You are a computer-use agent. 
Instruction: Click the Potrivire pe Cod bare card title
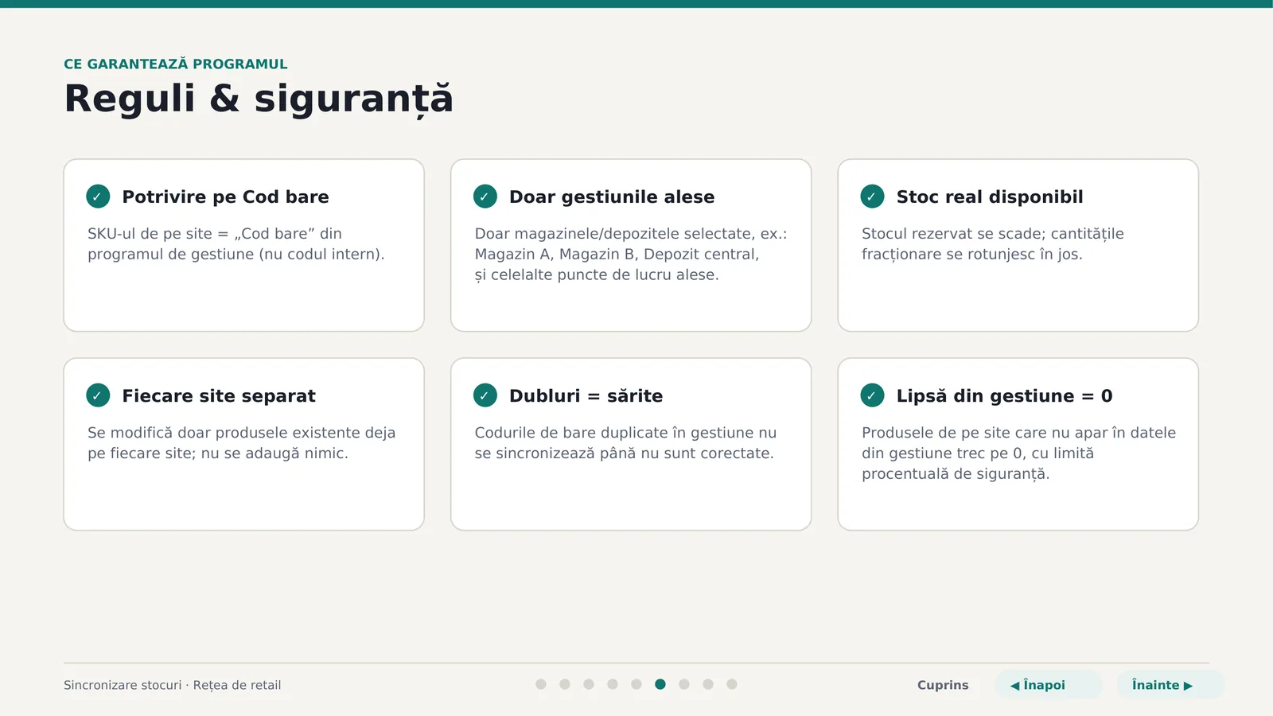[x=225, y=197]
